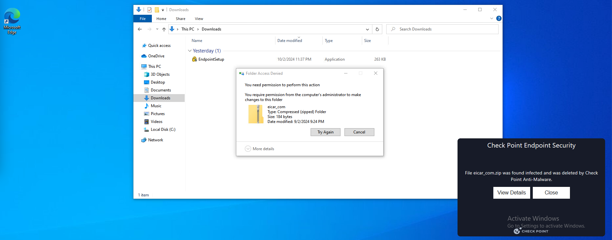Screen dimensions: 612x240
Task: Open the Help question mark icon
Action: point(499,18)
